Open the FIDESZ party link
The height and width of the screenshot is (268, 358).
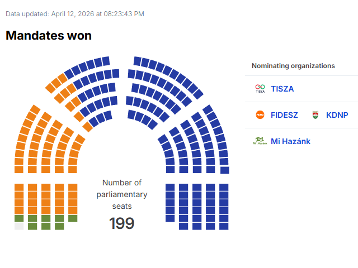click(x=284, y=115)
